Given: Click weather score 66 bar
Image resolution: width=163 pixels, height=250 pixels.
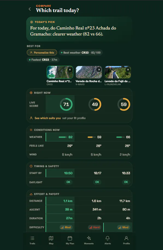Looking at the screenshot, I should point(120,137).
